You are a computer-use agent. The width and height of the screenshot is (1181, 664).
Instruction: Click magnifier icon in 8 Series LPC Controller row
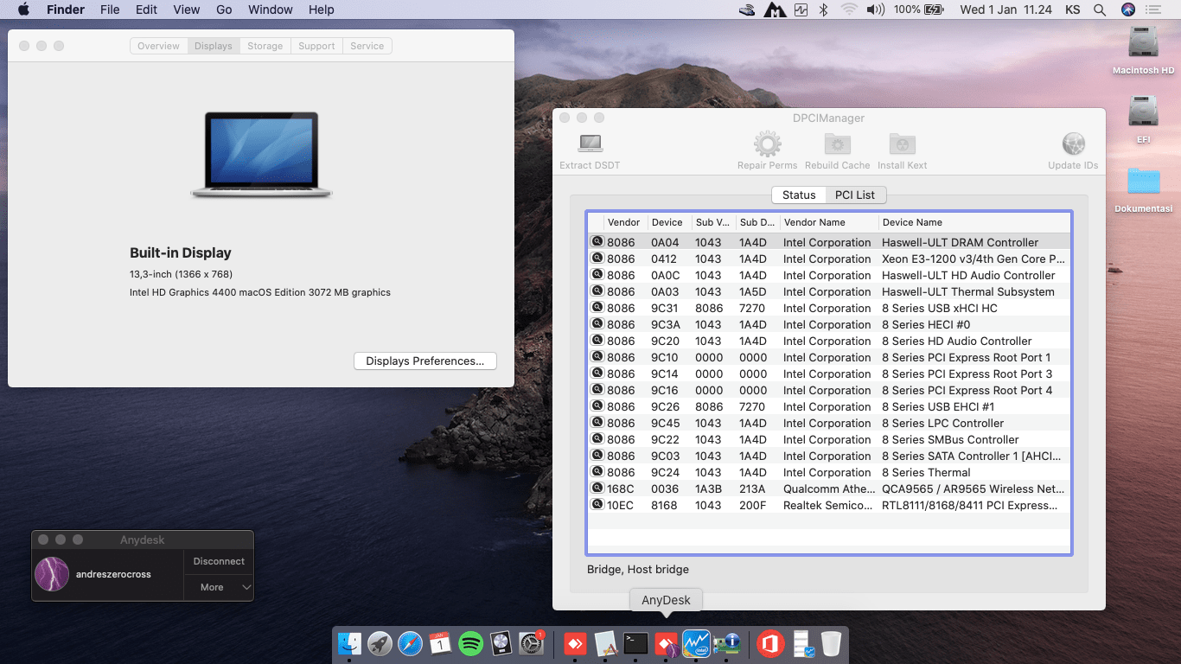tap(597, 423)
